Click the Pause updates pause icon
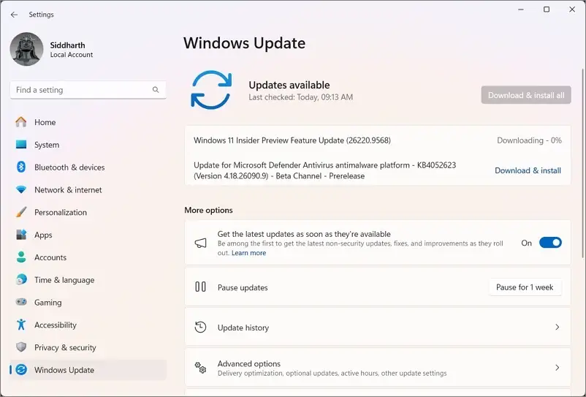The image size is (586, 397). click(201, 287)
